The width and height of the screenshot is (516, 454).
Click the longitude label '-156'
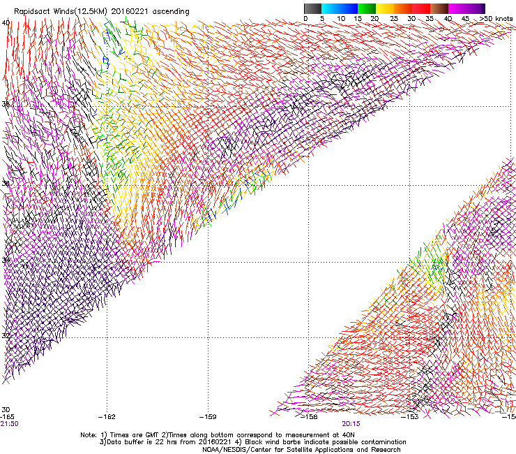[x=309, y=417]
